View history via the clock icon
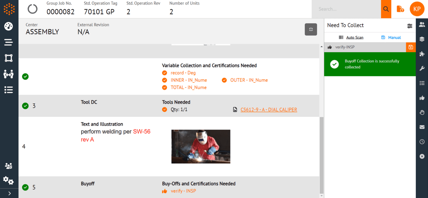428x198 pixels. pyautogui.click(x=422, y=142)
